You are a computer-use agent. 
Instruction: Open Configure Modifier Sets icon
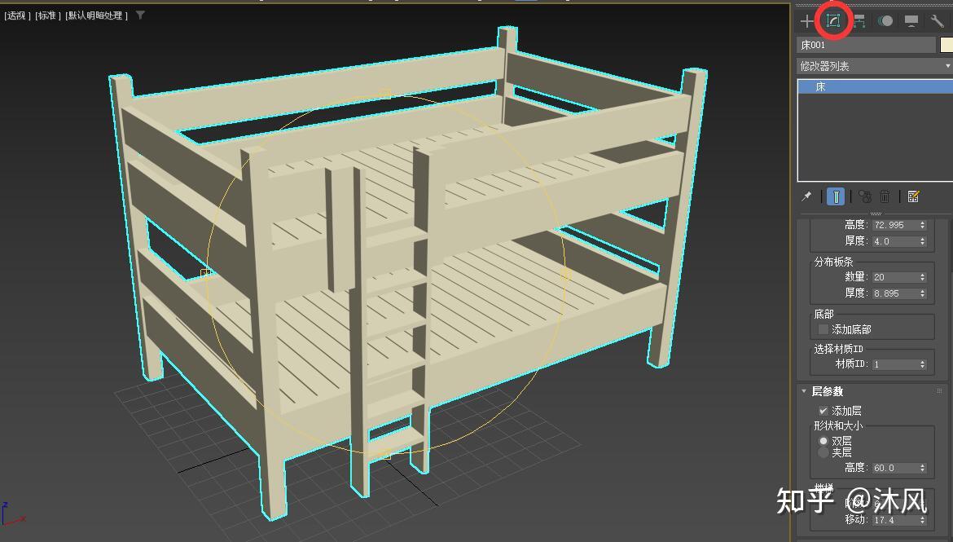(913, 196)
